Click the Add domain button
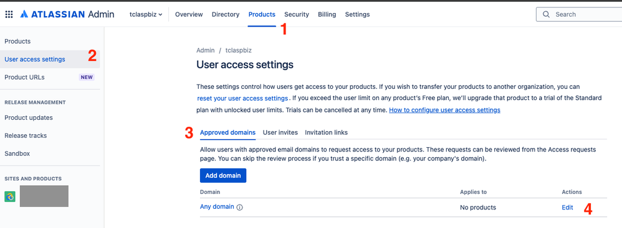 223,175
